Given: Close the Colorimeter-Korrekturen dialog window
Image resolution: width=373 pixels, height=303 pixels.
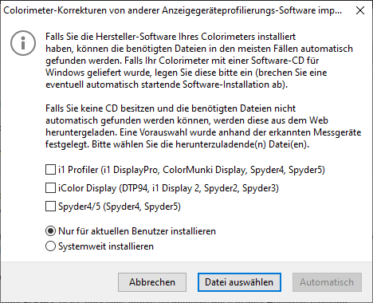Looking at the screenshot, I should point(360,10).
